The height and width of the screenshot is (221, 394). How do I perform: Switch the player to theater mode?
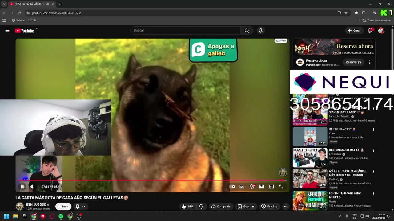[x=262, y=187]
